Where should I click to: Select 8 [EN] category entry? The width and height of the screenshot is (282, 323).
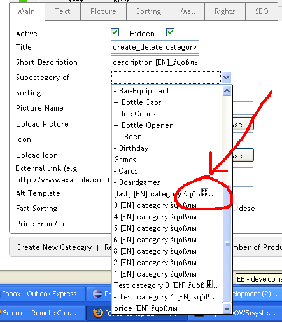pyautogui.click(x=167, y=251)
